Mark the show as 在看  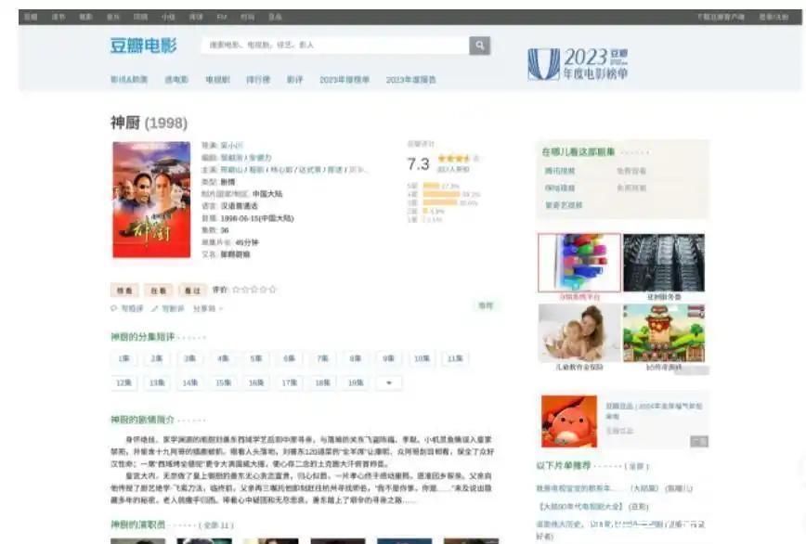click(158, 290)
